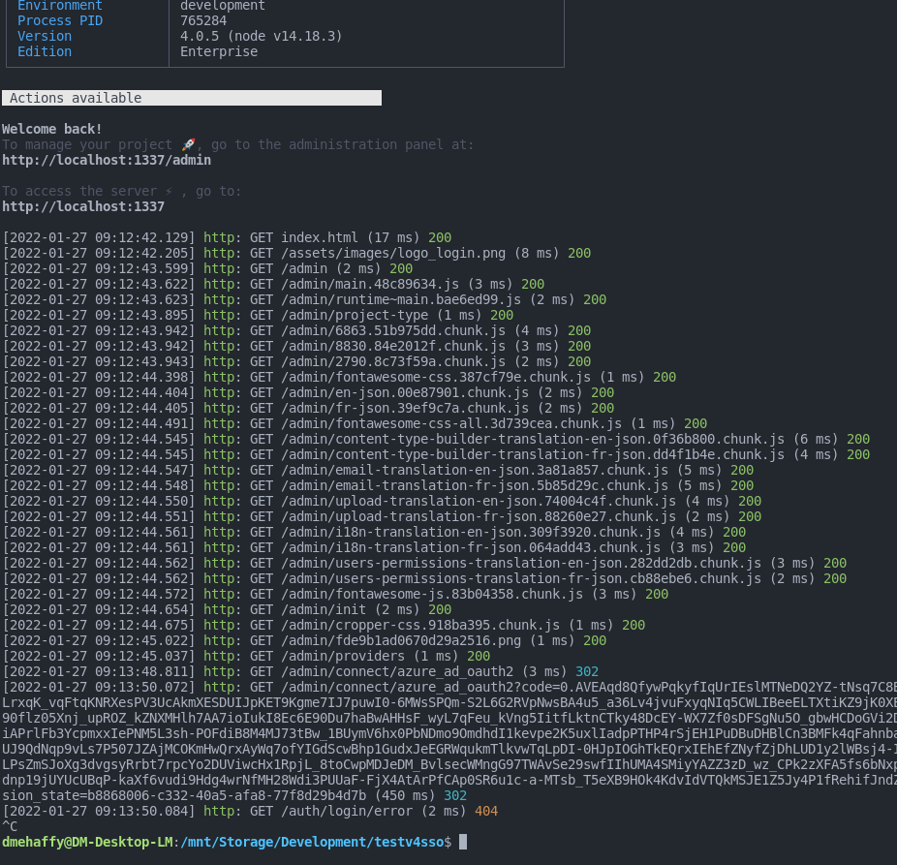Click the i18n-translation-fr-json.064add43 log line
The width and height of the screenshot is (897, 865).
[x=374, y=547]
